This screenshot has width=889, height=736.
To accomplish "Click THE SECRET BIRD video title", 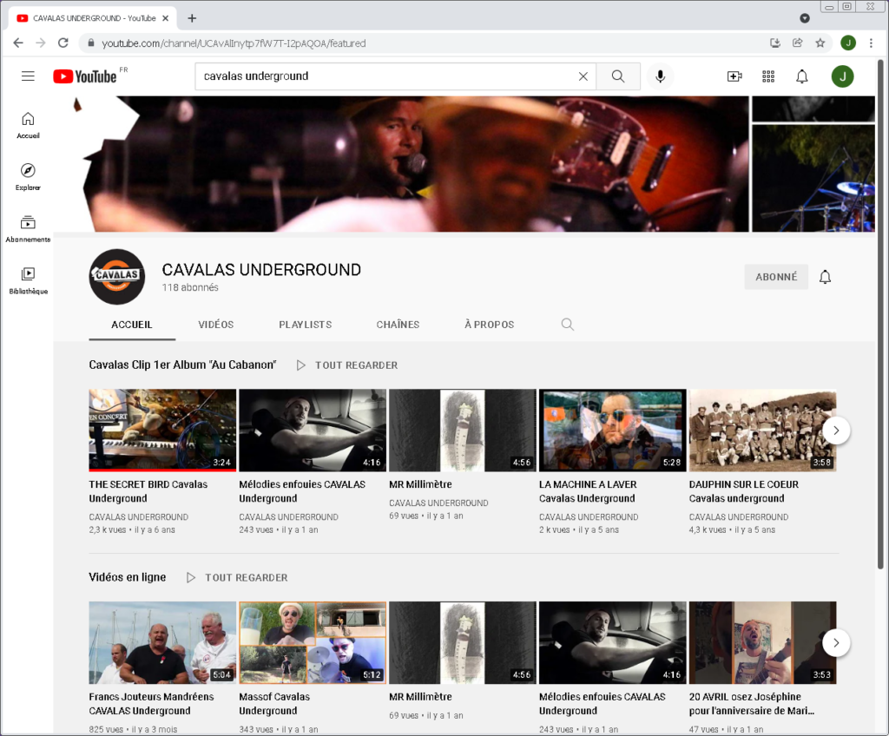I will click(x=148, y=491).
